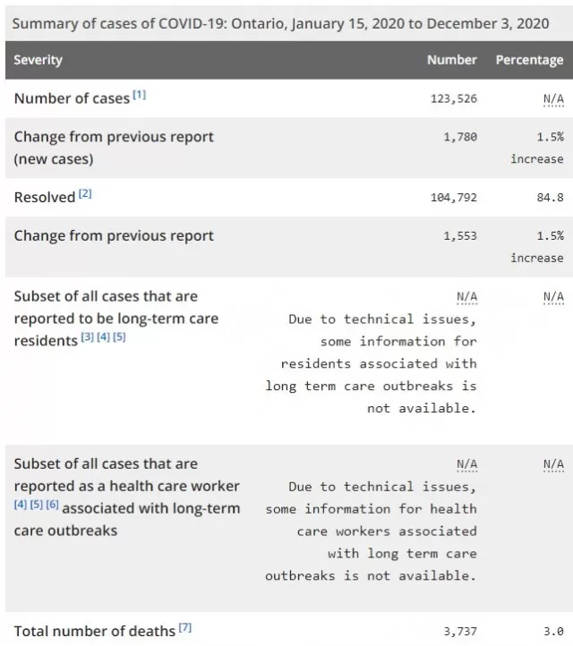Image resolution: width=573 pixels, height=646 pixels.
Task: Click N/A number in long-term care residents row
Action: click(466, 297)
